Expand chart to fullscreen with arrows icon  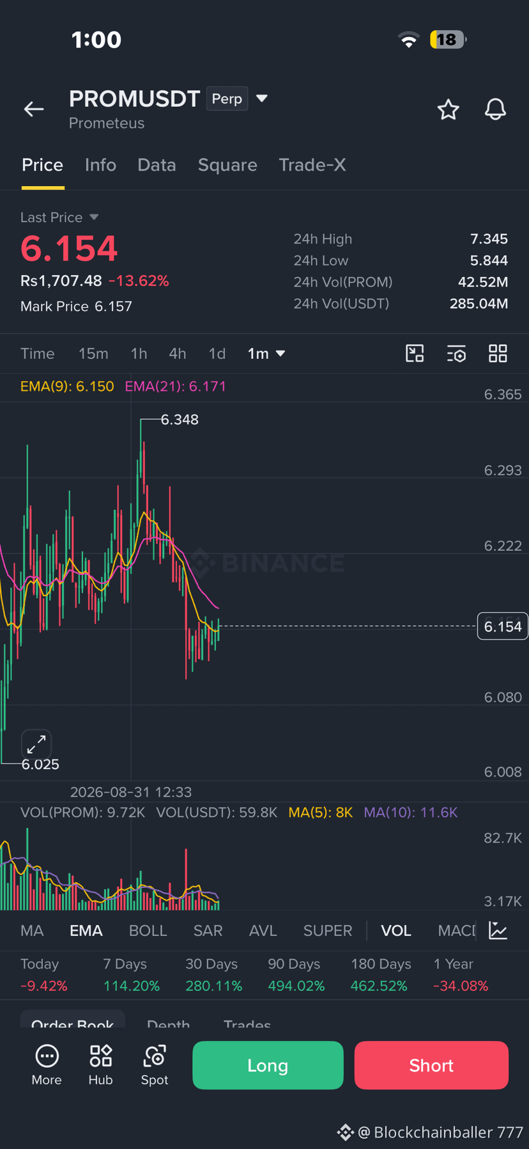coord(36,744)
